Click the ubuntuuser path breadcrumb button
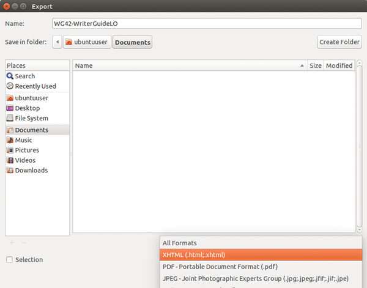 tap(87, 42)
